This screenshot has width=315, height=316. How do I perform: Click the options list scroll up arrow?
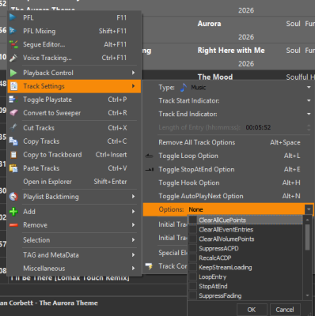(x=307, y=220)
